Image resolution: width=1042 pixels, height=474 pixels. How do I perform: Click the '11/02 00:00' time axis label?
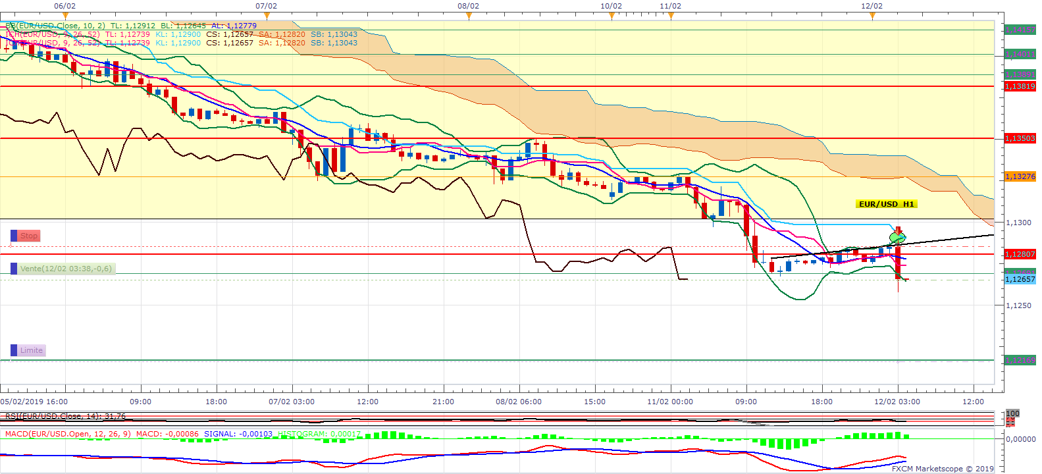(x=670, y=402)
